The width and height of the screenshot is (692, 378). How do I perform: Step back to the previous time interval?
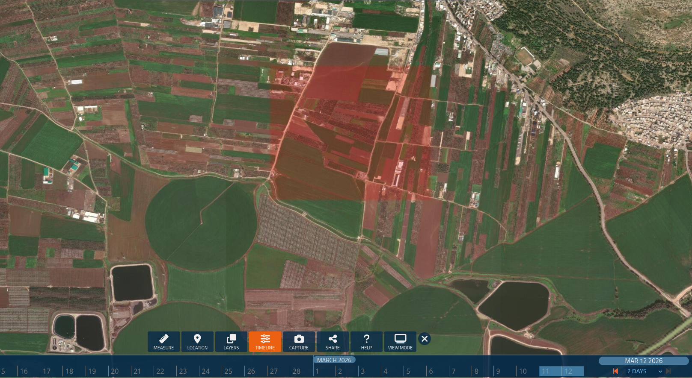[615, 371]
